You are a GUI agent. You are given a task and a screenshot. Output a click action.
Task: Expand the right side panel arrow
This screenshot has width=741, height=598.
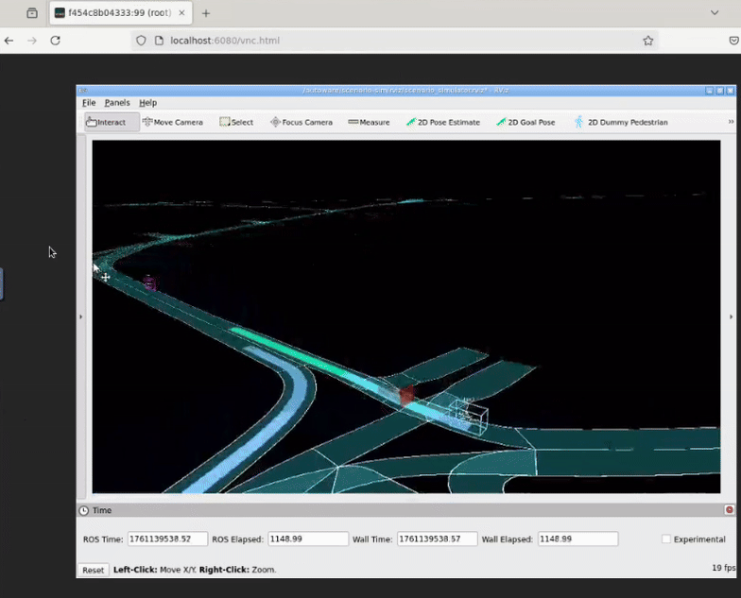[732, 316]
